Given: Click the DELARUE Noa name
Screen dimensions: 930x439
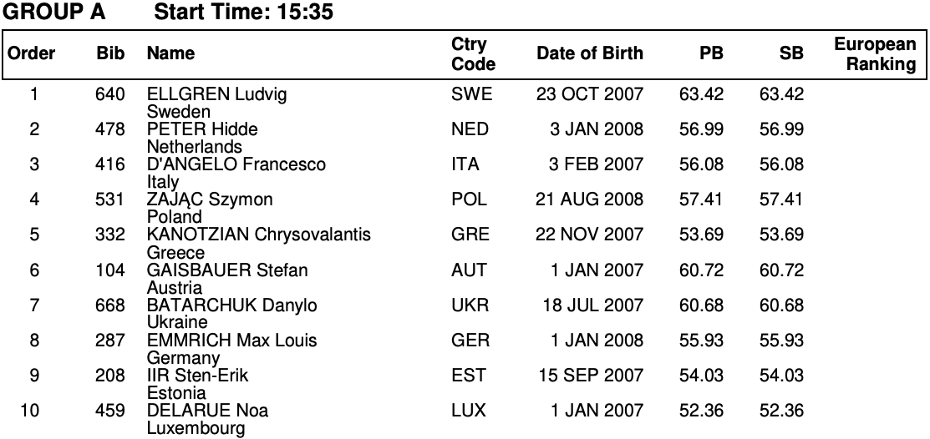Looking at the screenshot, I should point(207,411).
